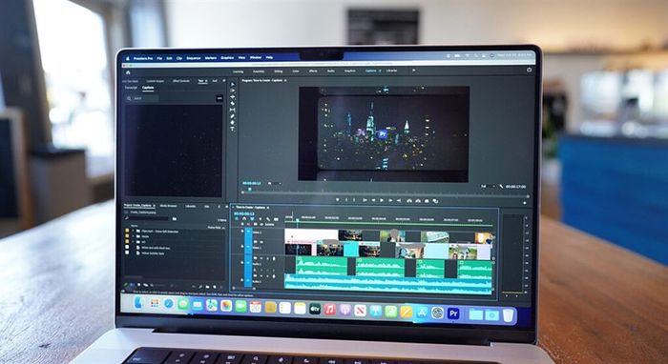Open the Sequence menu in the menu bar
Viewport: 668px width, 364px height.
tap(193, 58)
